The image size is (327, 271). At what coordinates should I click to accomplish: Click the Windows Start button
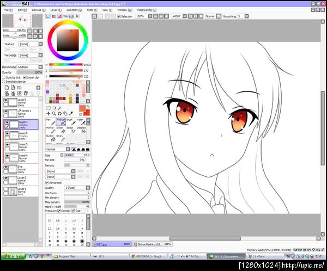(x=13, y=256)
